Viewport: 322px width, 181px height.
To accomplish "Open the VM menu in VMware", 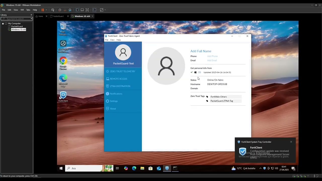I will 22,10.
